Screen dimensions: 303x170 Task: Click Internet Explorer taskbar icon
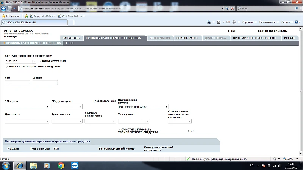pos(20,166)
